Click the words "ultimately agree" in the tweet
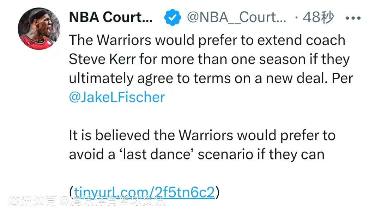 119,78
